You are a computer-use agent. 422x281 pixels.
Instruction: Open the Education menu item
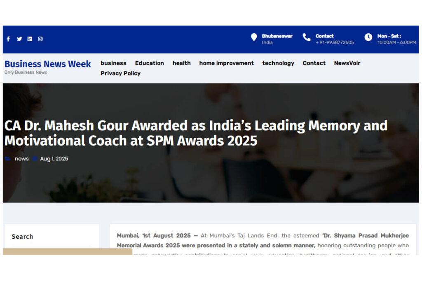pos(149,63)
